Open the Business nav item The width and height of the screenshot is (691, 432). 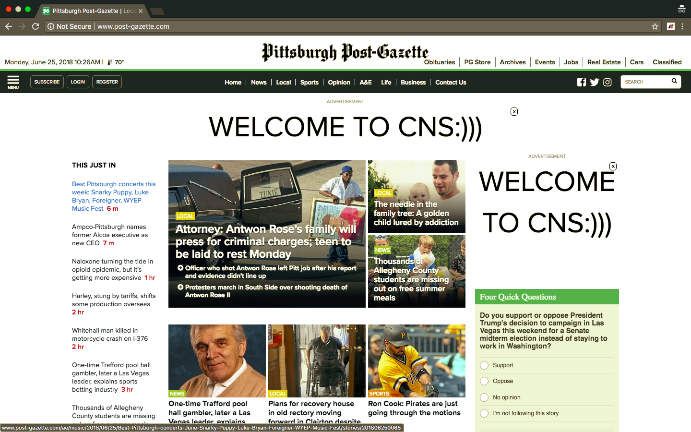[x=413, y=82]
